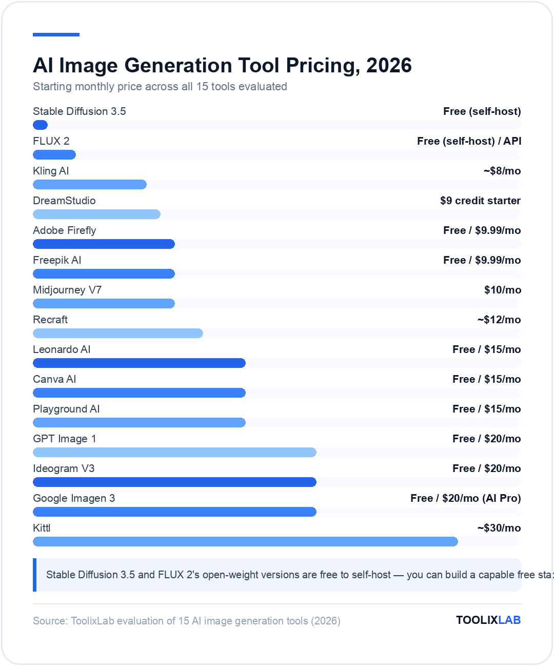Click the 'DreamStudio' label
The image size is (554, 666).
click(x=64, y=201)
